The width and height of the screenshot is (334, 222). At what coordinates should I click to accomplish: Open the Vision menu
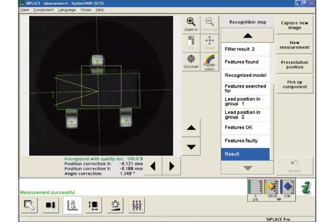(86, 10)
